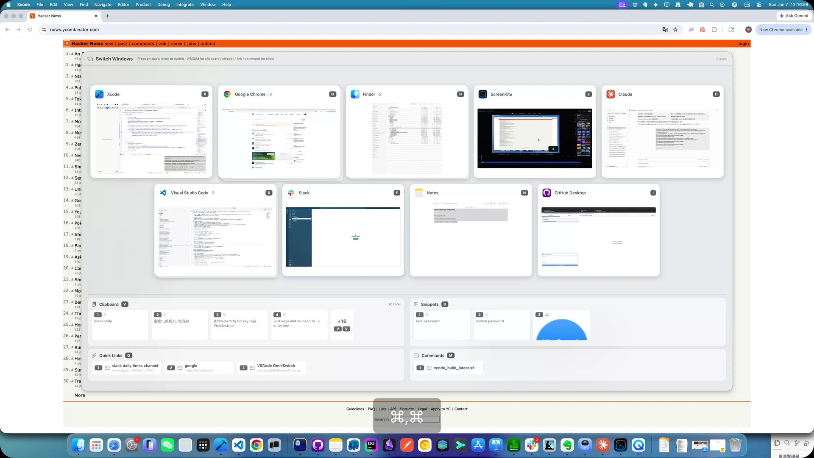The width and height of the screenshot is (814, 458).
Task: Run the xcode_build_latest.sh command
Action: [x=448, y=368]
